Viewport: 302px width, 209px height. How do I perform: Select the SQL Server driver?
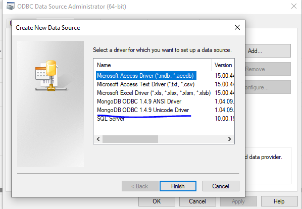pos(111,119)
